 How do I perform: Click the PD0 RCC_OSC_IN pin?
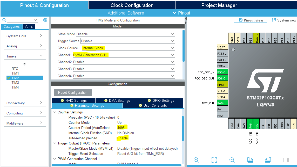222,72
